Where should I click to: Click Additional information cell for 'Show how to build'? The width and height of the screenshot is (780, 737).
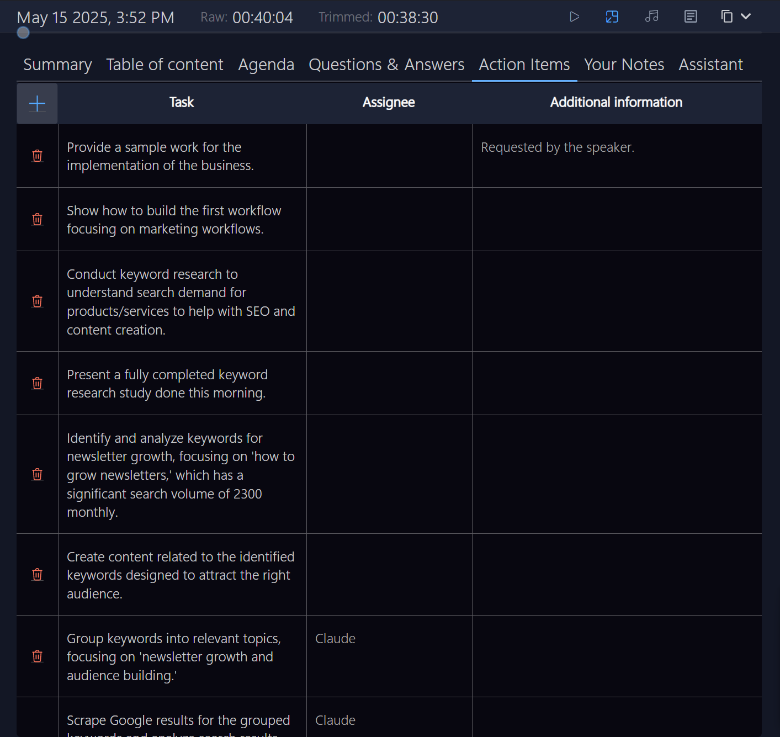(617, 220)
